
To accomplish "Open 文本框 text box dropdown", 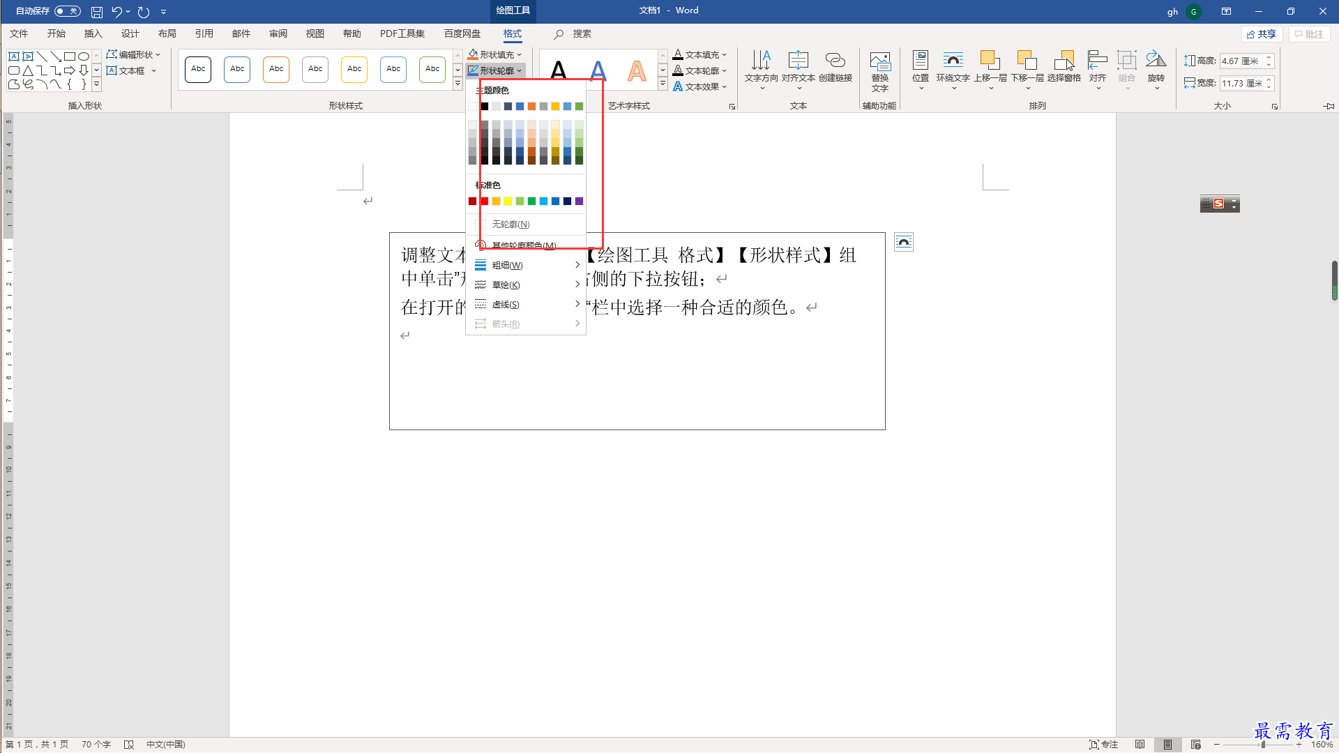I will tap(131, 70).
